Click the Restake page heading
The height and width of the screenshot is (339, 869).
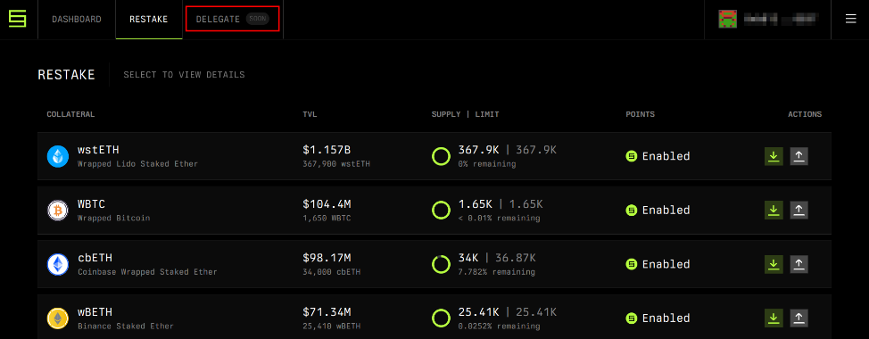click(x=67, y=75)
